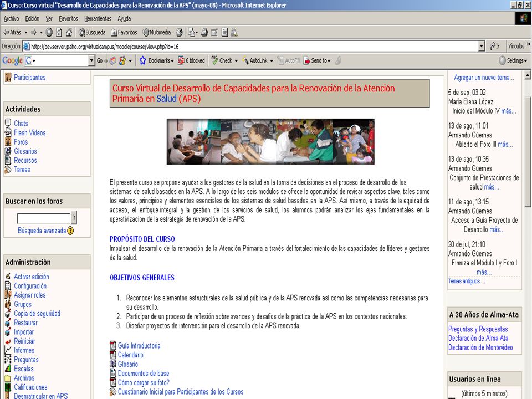Click the Send to button
532x399 pixels.
tap(317, 60)
